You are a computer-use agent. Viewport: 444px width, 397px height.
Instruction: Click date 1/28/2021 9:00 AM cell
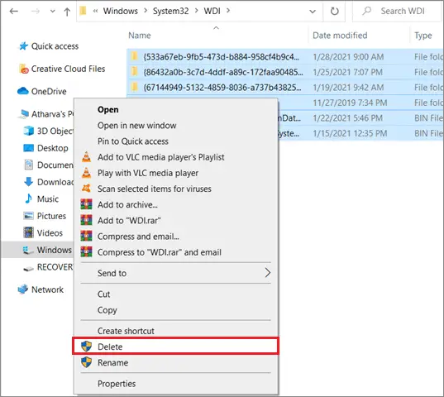click(348, 57)
